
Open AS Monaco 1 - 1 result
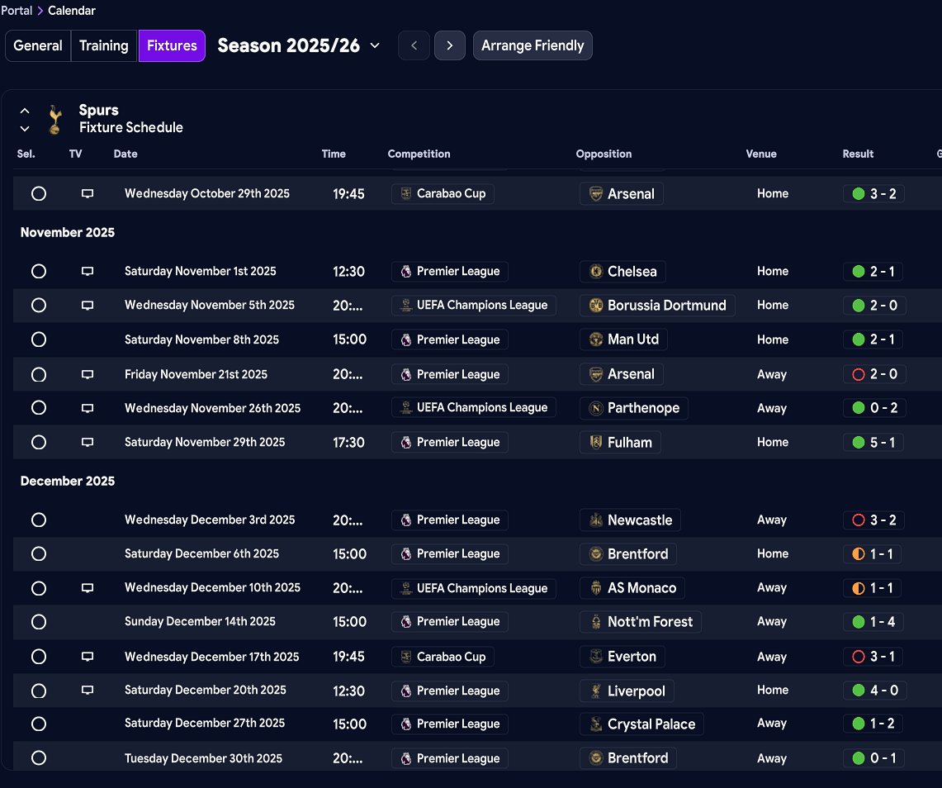[x=873, y=588]
